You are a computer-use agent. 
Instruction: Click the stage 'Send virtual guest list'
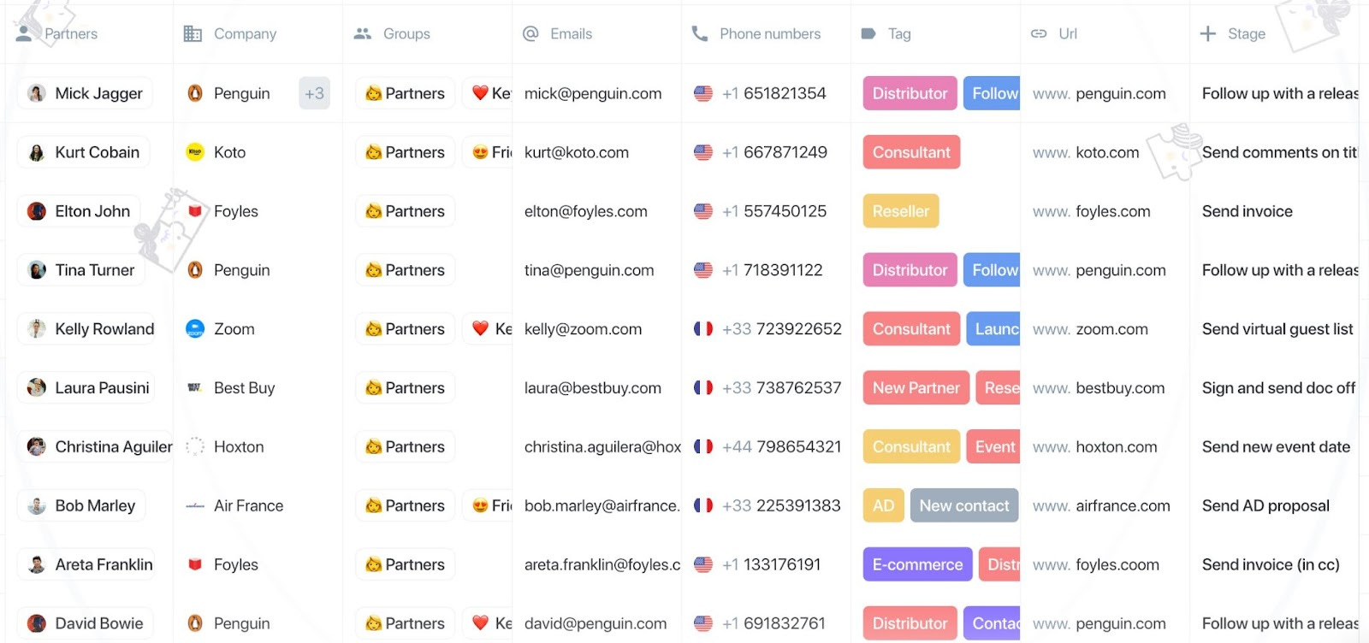pos(1277,329)
